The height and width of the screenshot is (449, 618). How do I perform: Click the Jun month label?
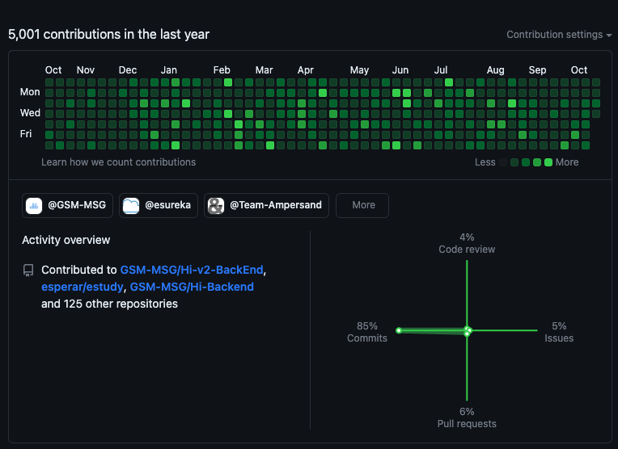(x=400, y=70)
